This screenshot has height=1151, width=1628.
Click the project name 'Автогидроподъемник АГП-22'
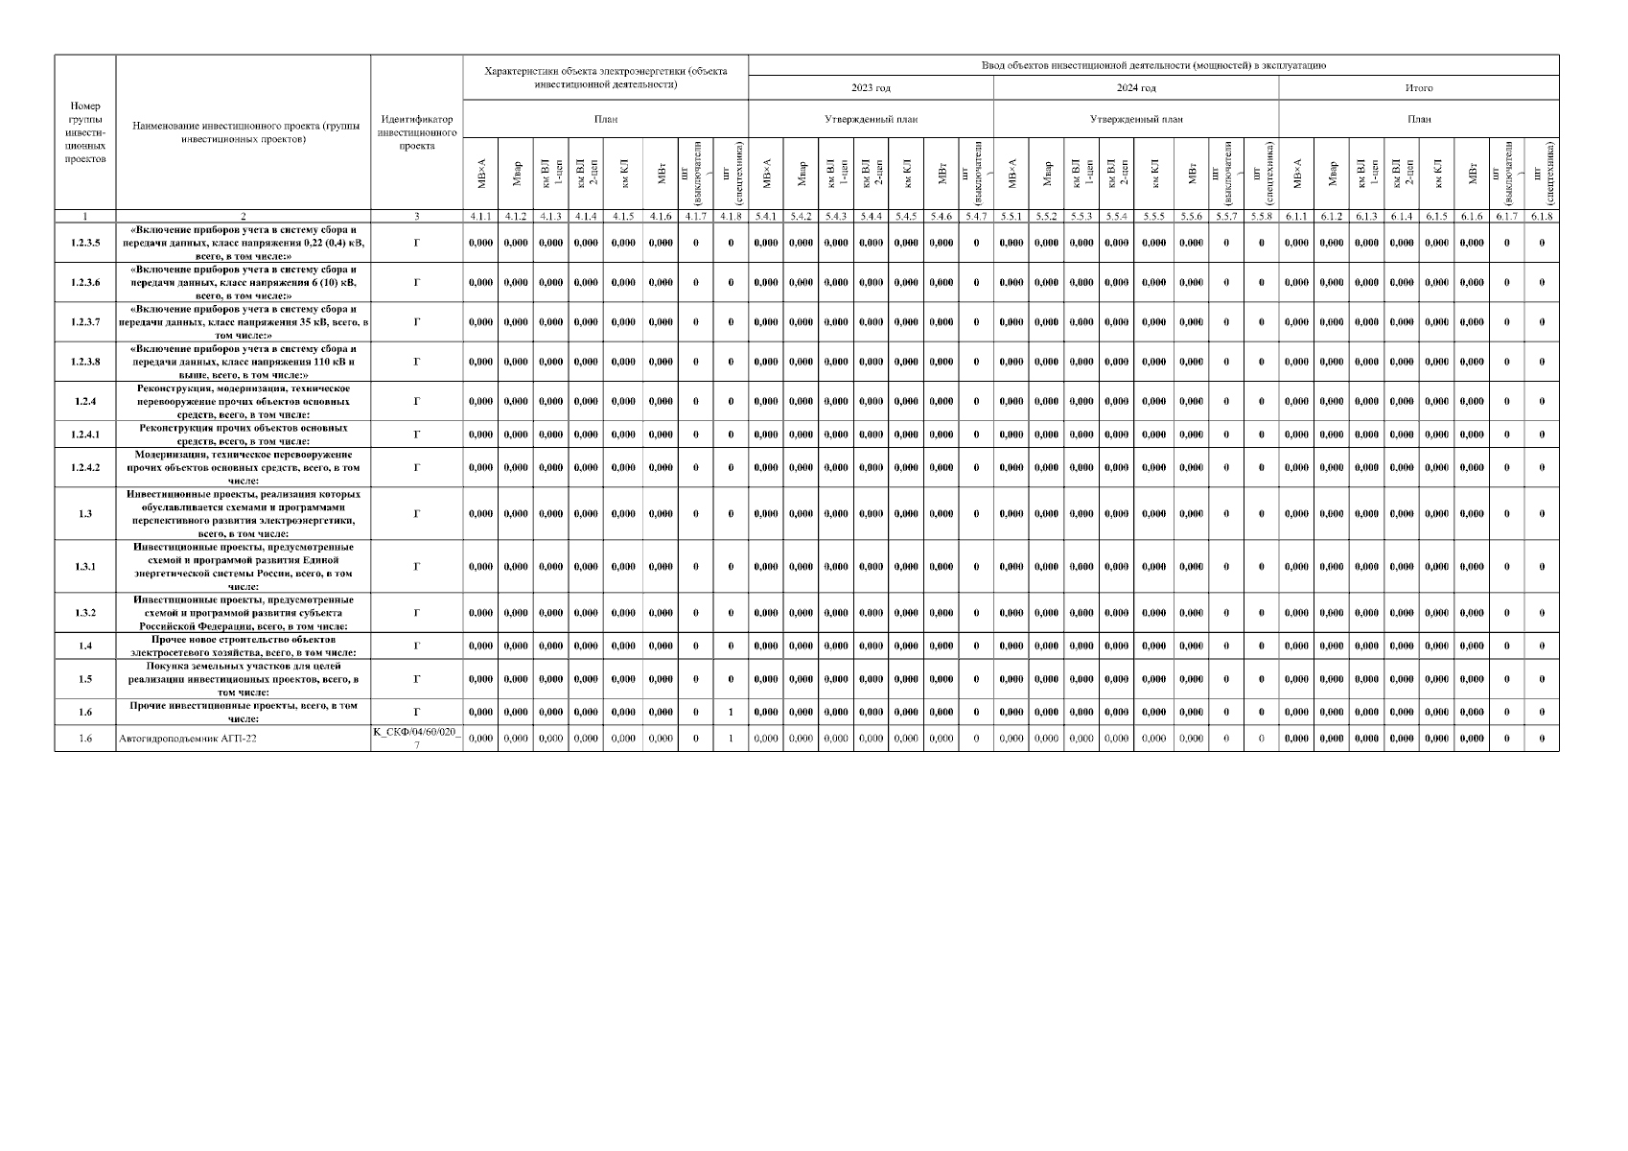click(x=187, y=739)
